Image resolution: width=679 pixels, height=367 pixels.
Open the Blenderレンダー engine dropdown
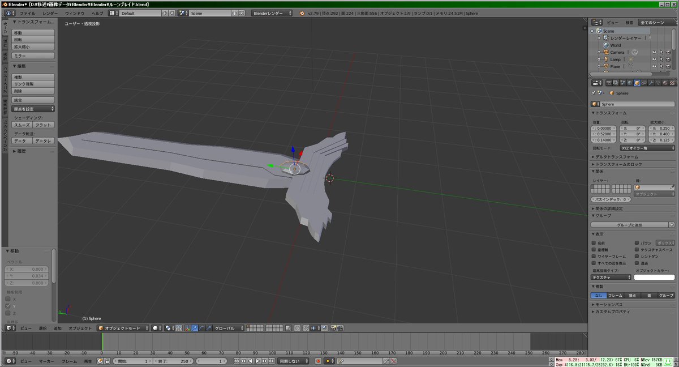[272, 12]
